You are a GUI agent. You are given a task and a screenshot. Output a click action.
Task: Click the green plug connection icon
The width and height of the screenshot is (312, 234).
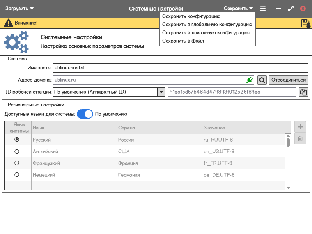click(250, 80)
